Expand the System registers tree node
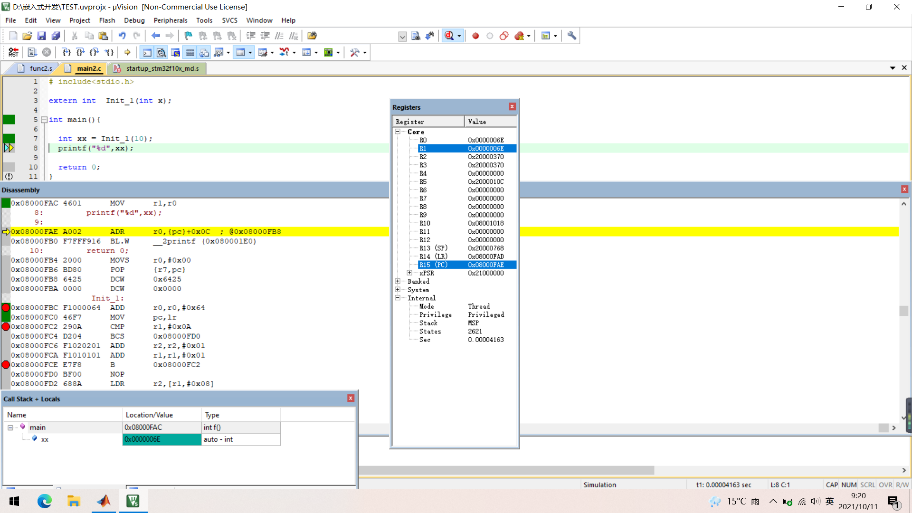Viewport: 912px width, 513px height. pyautogui.click(x=399, y=289)
